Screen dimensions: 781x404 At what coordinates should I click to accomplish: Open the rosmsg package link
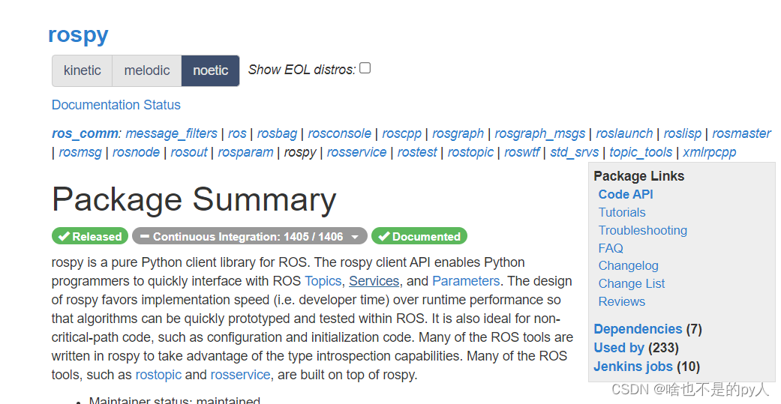click(80, 152)
